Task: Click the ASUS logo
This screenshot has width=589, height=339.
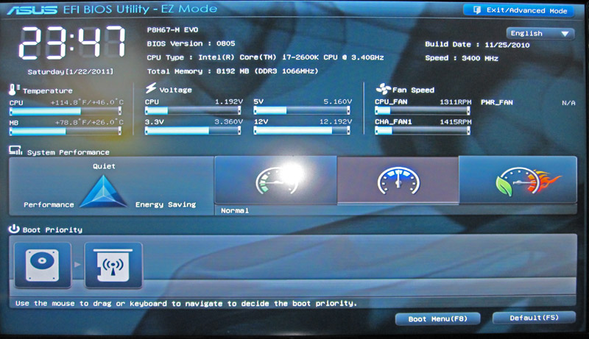Action: point(32,10)
